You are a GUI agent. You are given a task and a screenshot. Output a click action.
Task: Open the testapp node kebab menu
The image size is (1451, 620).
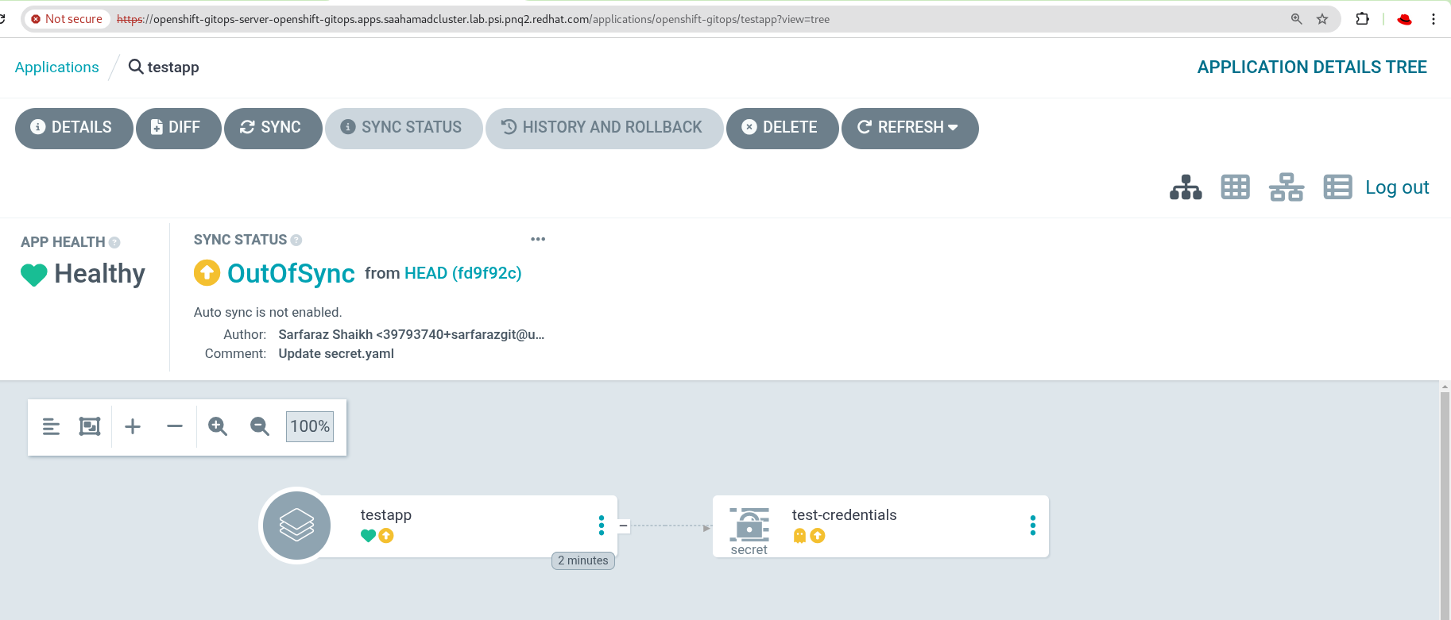602,525
